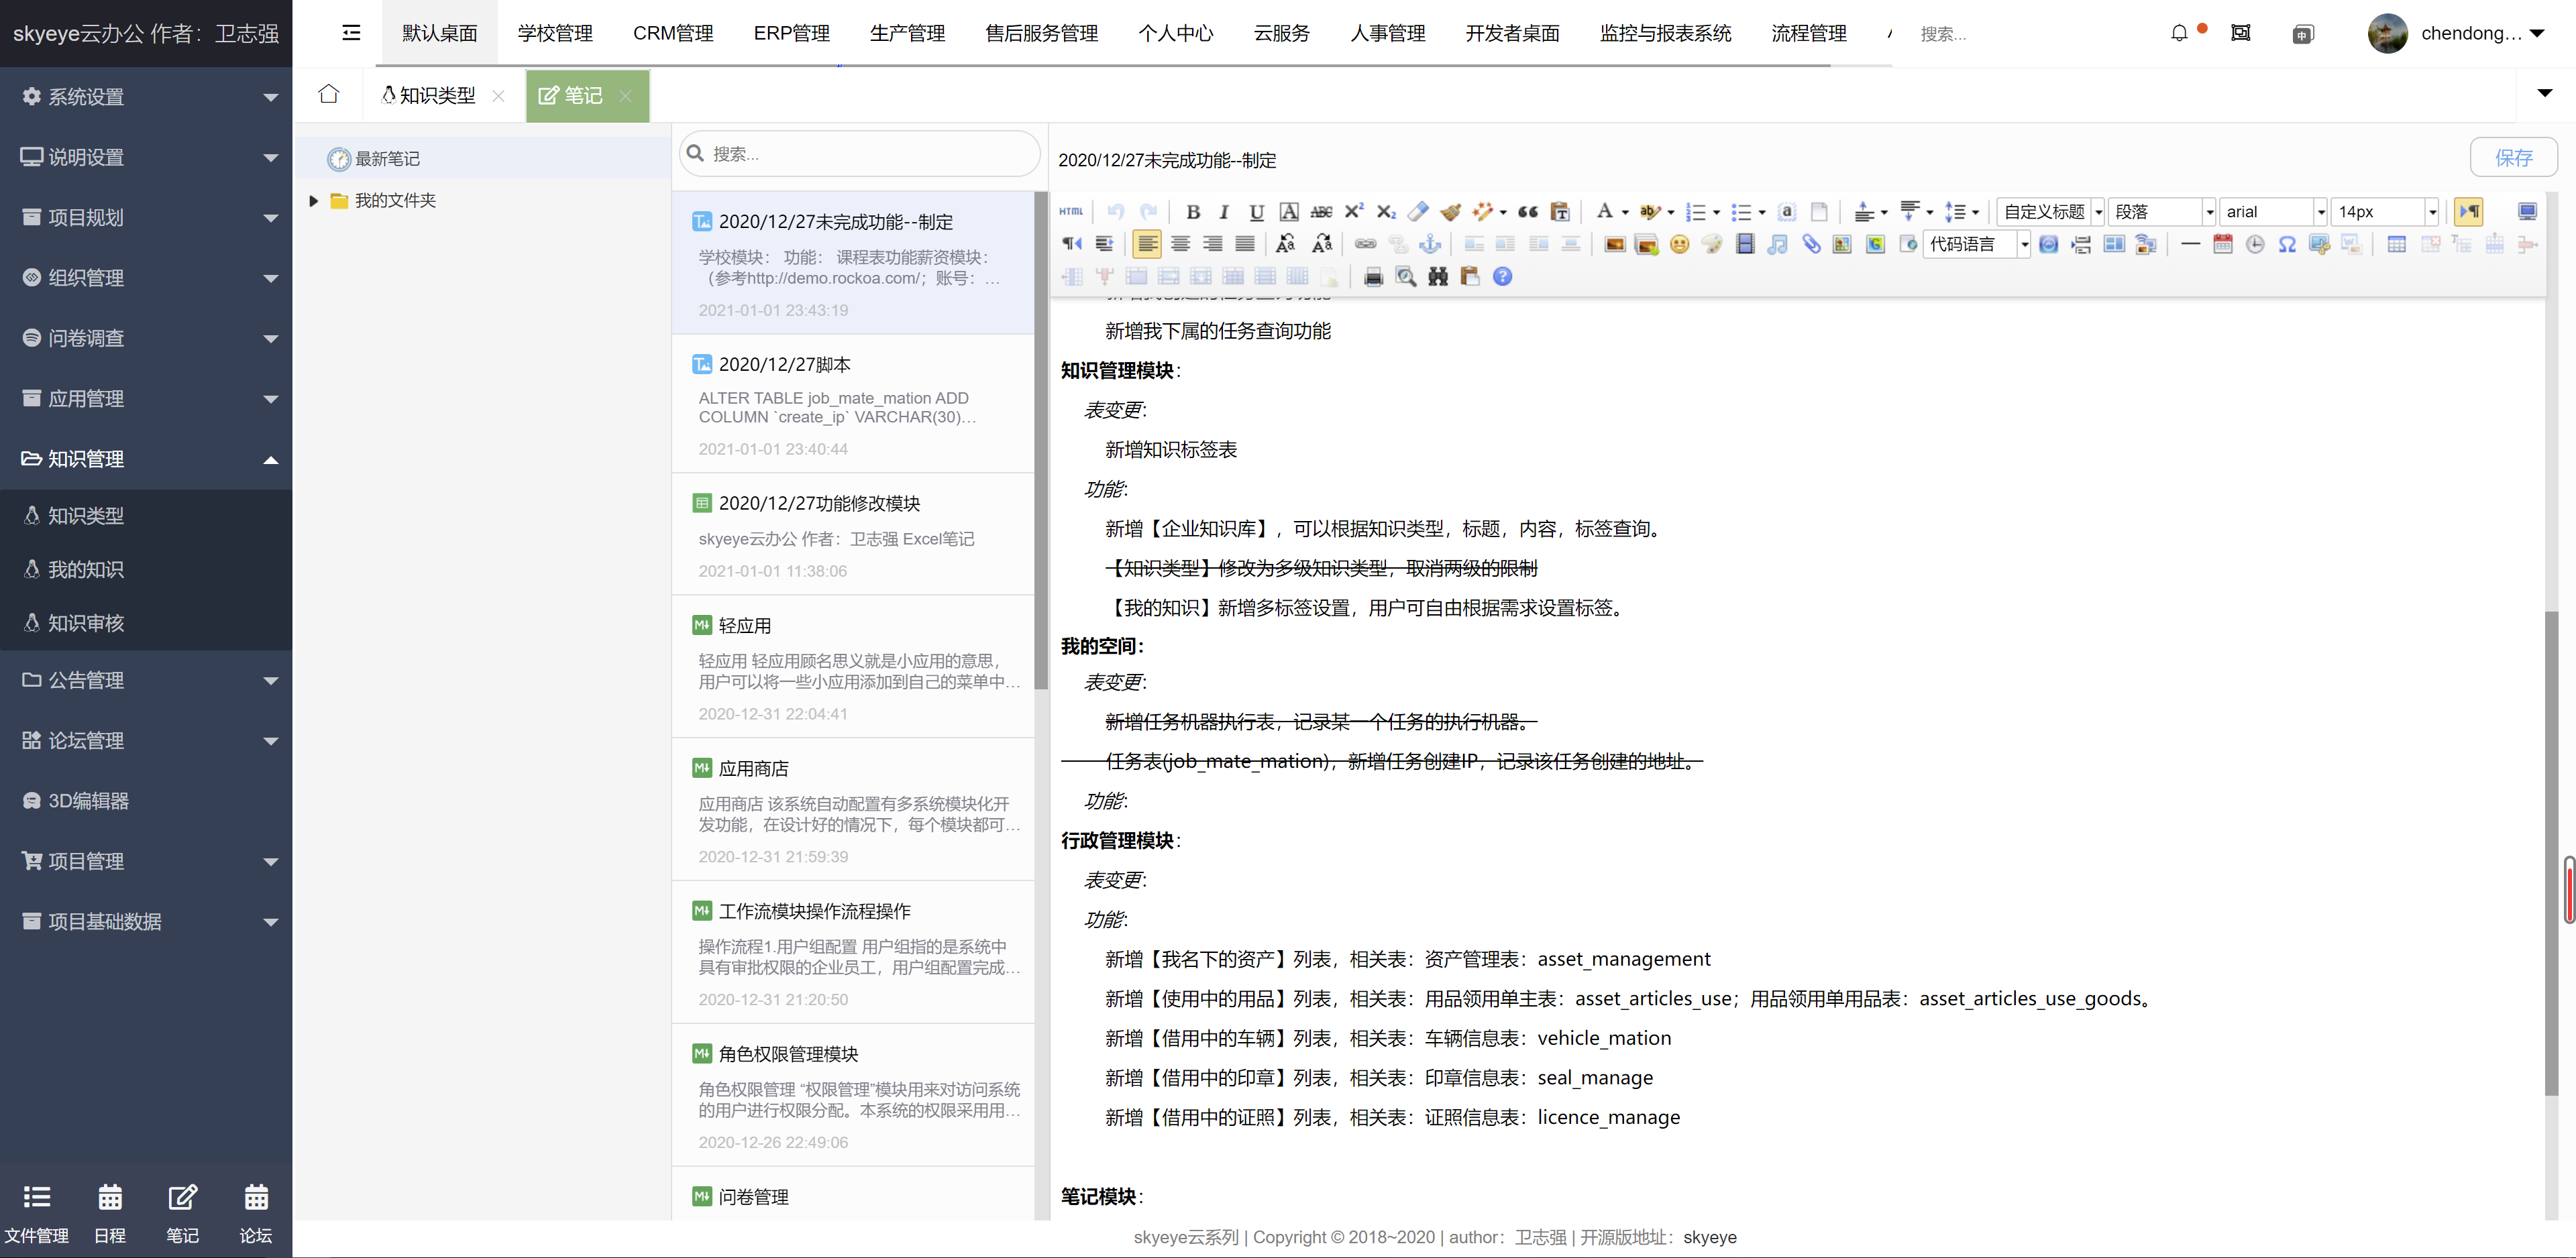
Task: Click the 笔记 bottom navigation button
Action: [182, 1210]
